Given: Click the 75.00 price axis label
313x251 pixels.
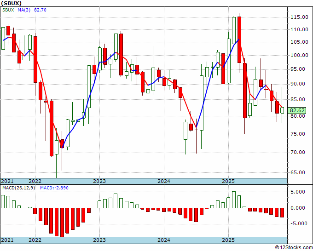Looking at the screenshot, I should click(298, 134).
